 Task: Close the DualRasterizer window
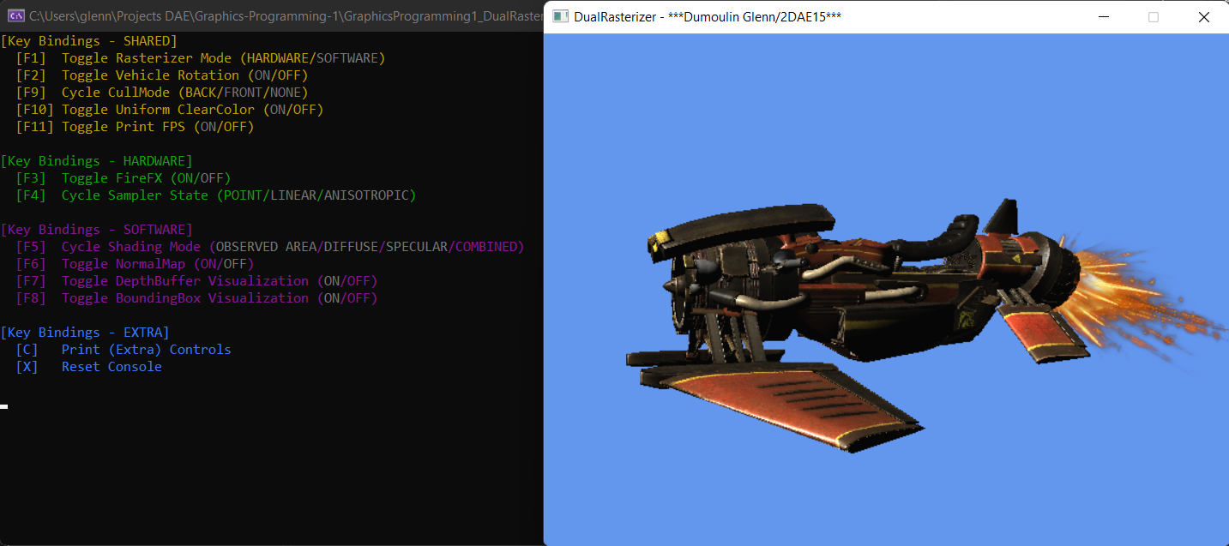(x=1203, y=16)
